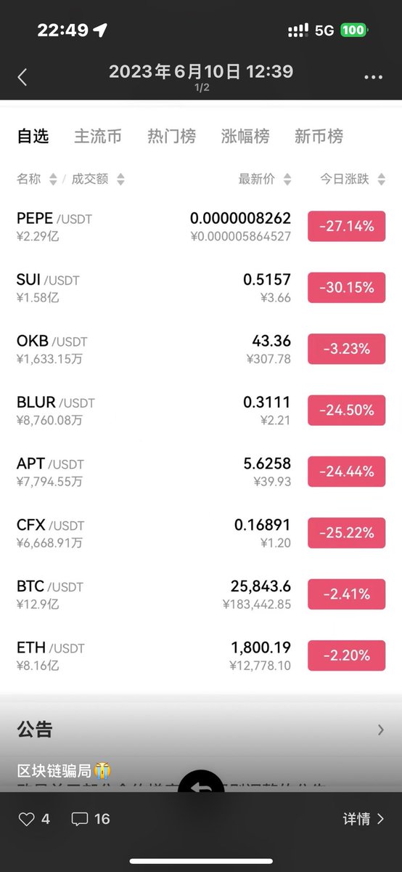Tap the battery level icon
Screen dimensions: 402x872
coord(355,31)
